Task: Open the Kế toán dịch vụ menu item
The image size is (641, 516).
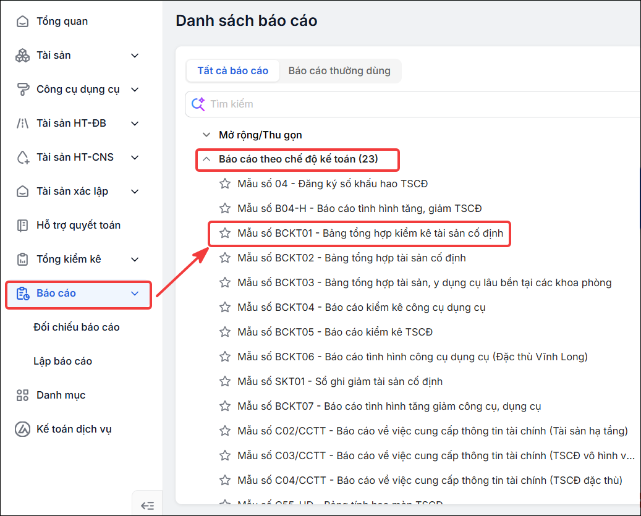Action: [x=74, y=429]
